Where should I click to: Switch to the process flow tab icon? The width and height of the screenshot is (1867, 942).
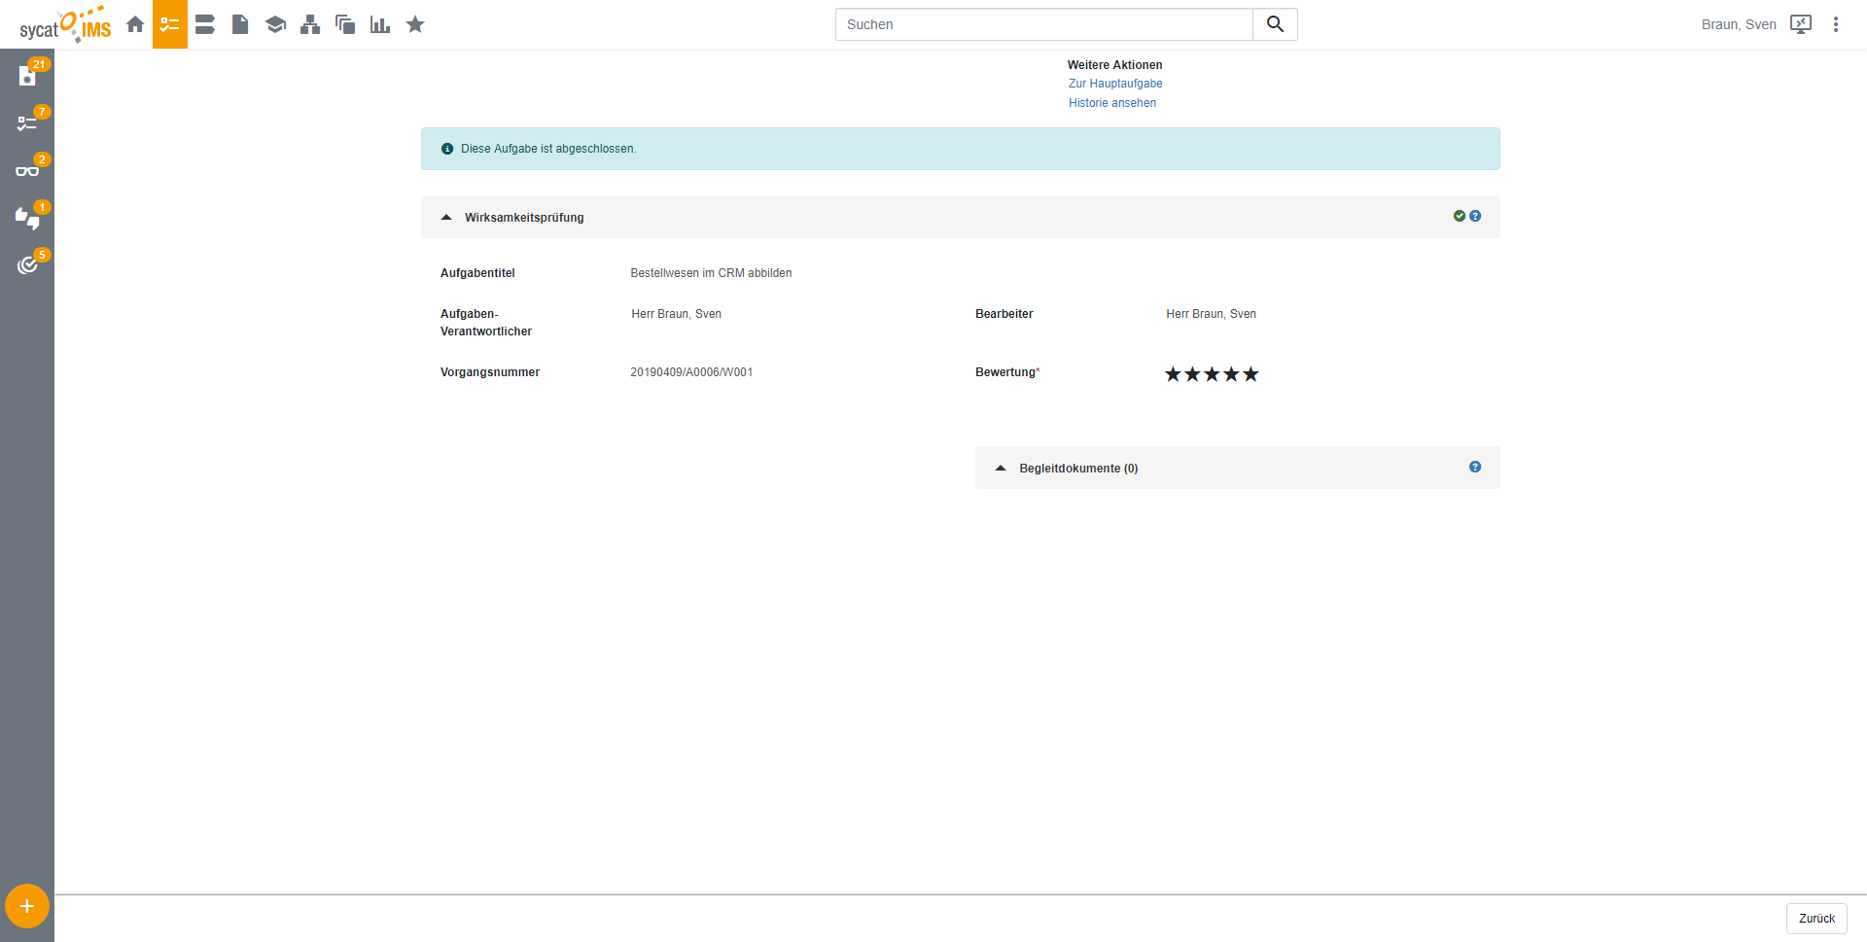click(x=205, y=24)
